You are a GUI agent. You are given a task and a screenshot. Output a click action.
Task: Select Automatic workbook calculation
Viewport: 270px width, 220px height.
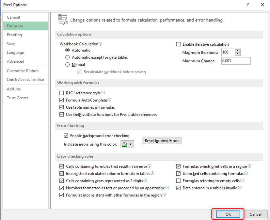[x=68, y=50]
